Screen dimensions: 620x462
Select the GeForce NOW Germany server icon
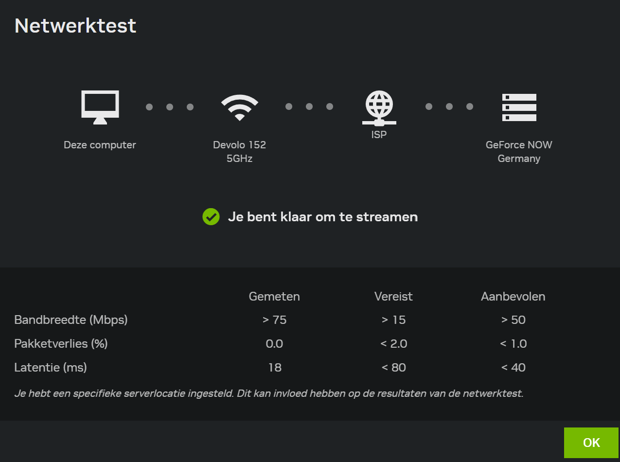[518, 107]
